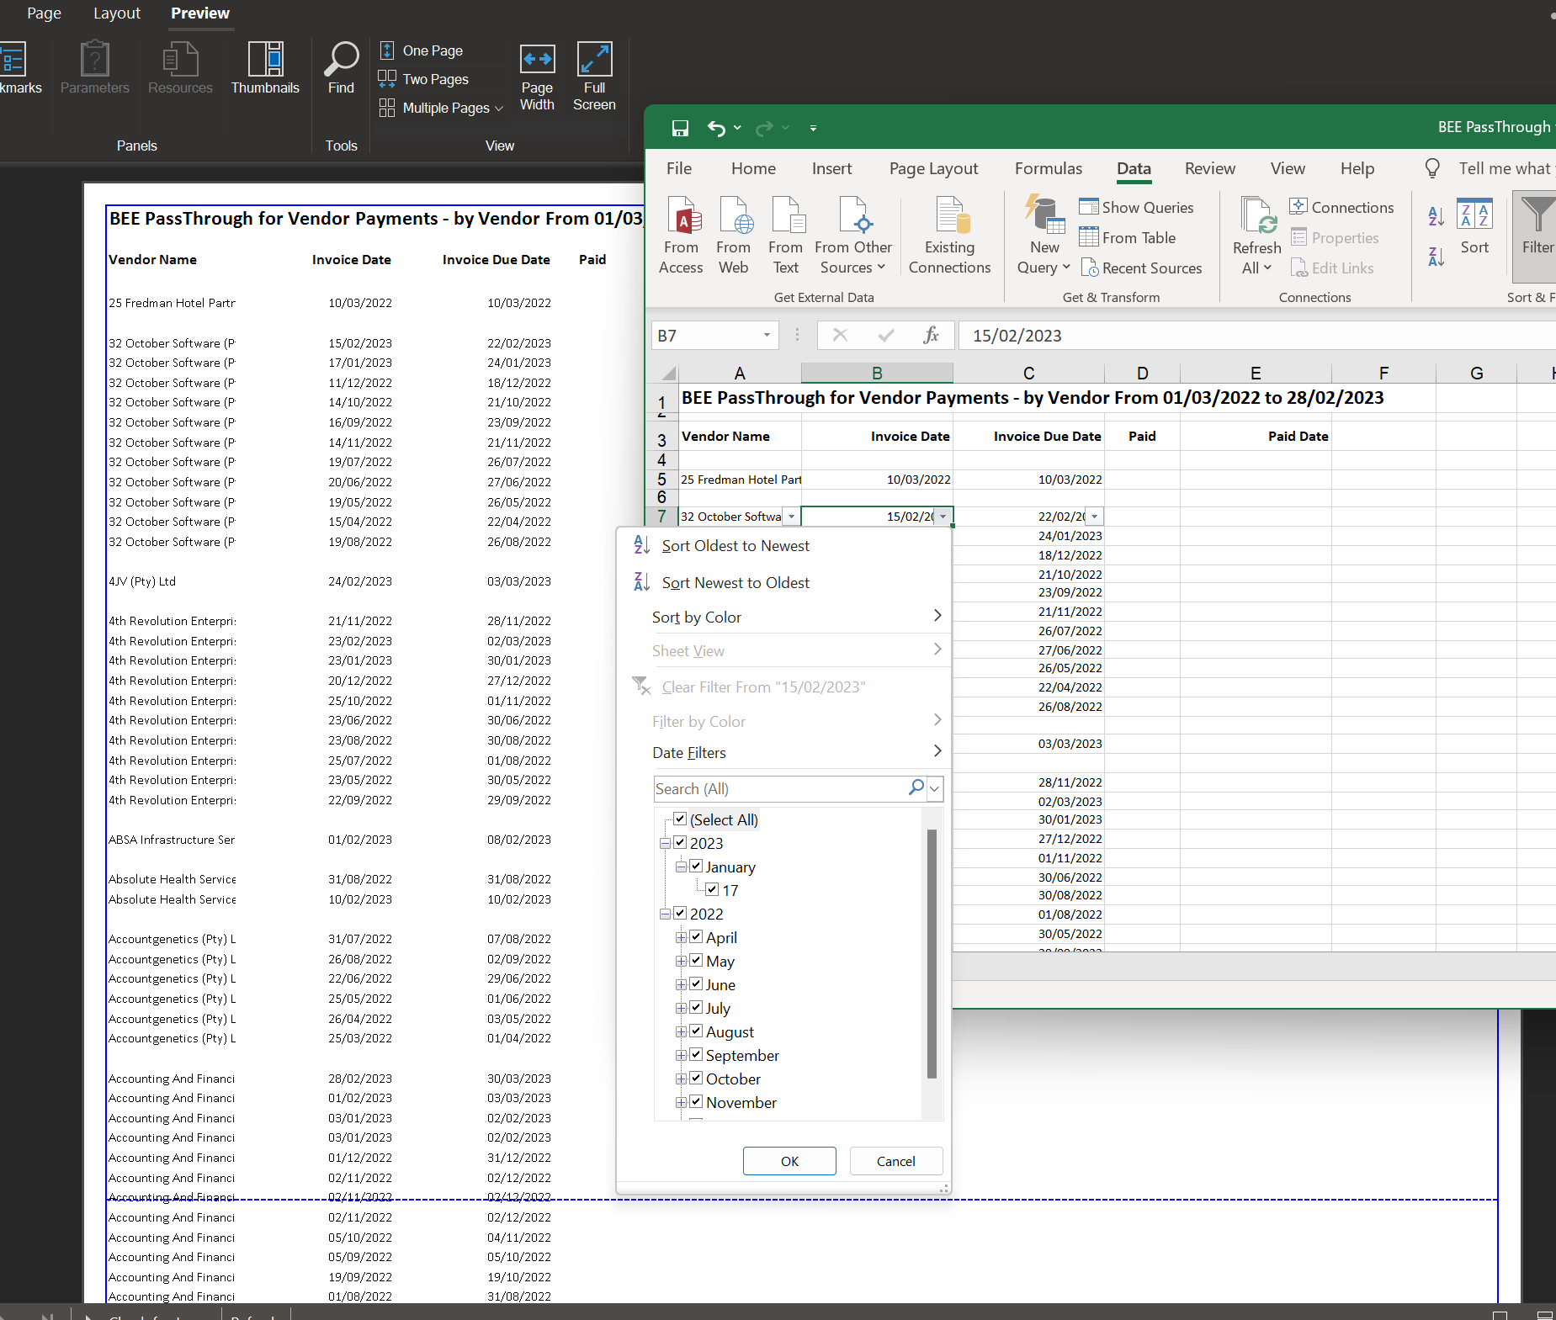Image resolution: width=1556 pixels, height=1320 pixels.
Task: Click the formula bar showing 15/02/2023
Action: point(1257,335)
